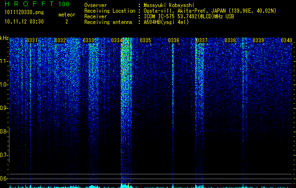Image resolution: width=296 pixels, height=188 pixels.
Task: Select the version number 1.0.0
Action: click(x=64, y=4)
